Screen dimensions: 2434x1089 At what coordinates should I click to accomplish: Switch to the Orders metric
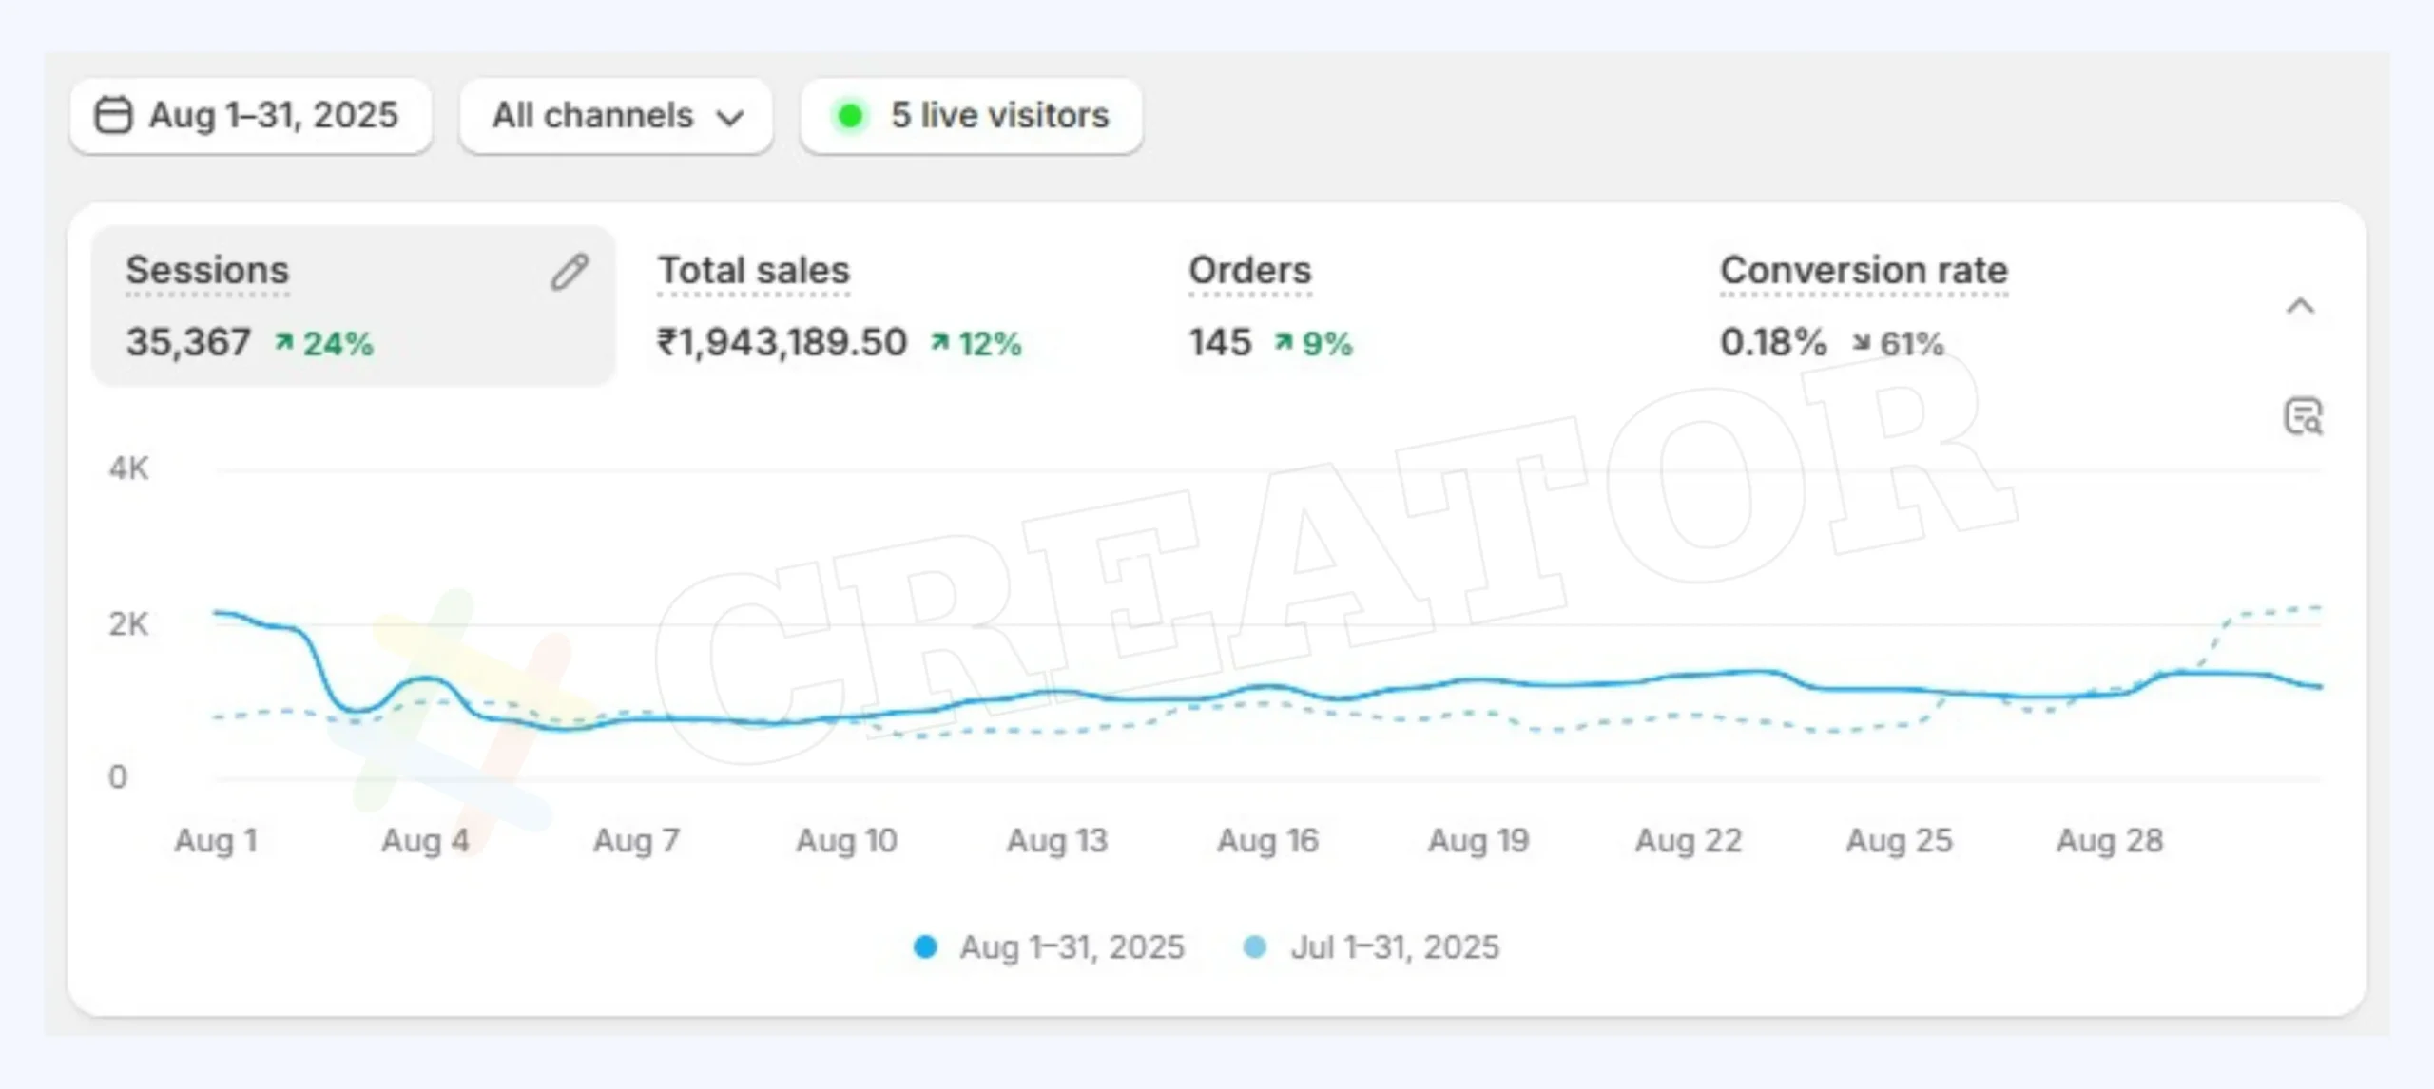1249,271
